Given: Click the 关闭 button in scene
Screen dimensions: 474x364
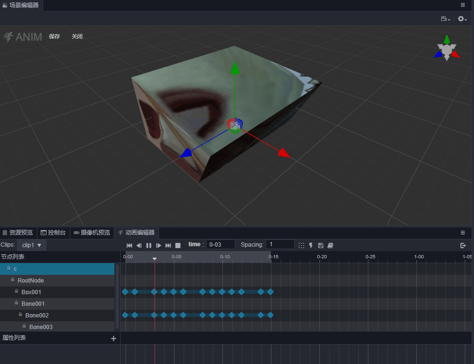Looking at the screenshot, I should (77, 36).
